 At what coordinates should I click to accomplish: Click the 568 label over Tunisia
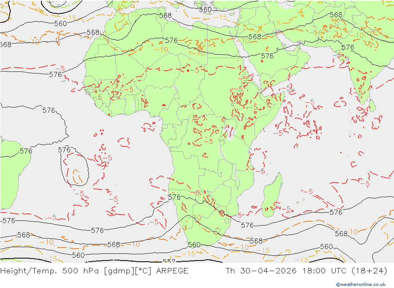pyautogui.click(x=165, y=16)
